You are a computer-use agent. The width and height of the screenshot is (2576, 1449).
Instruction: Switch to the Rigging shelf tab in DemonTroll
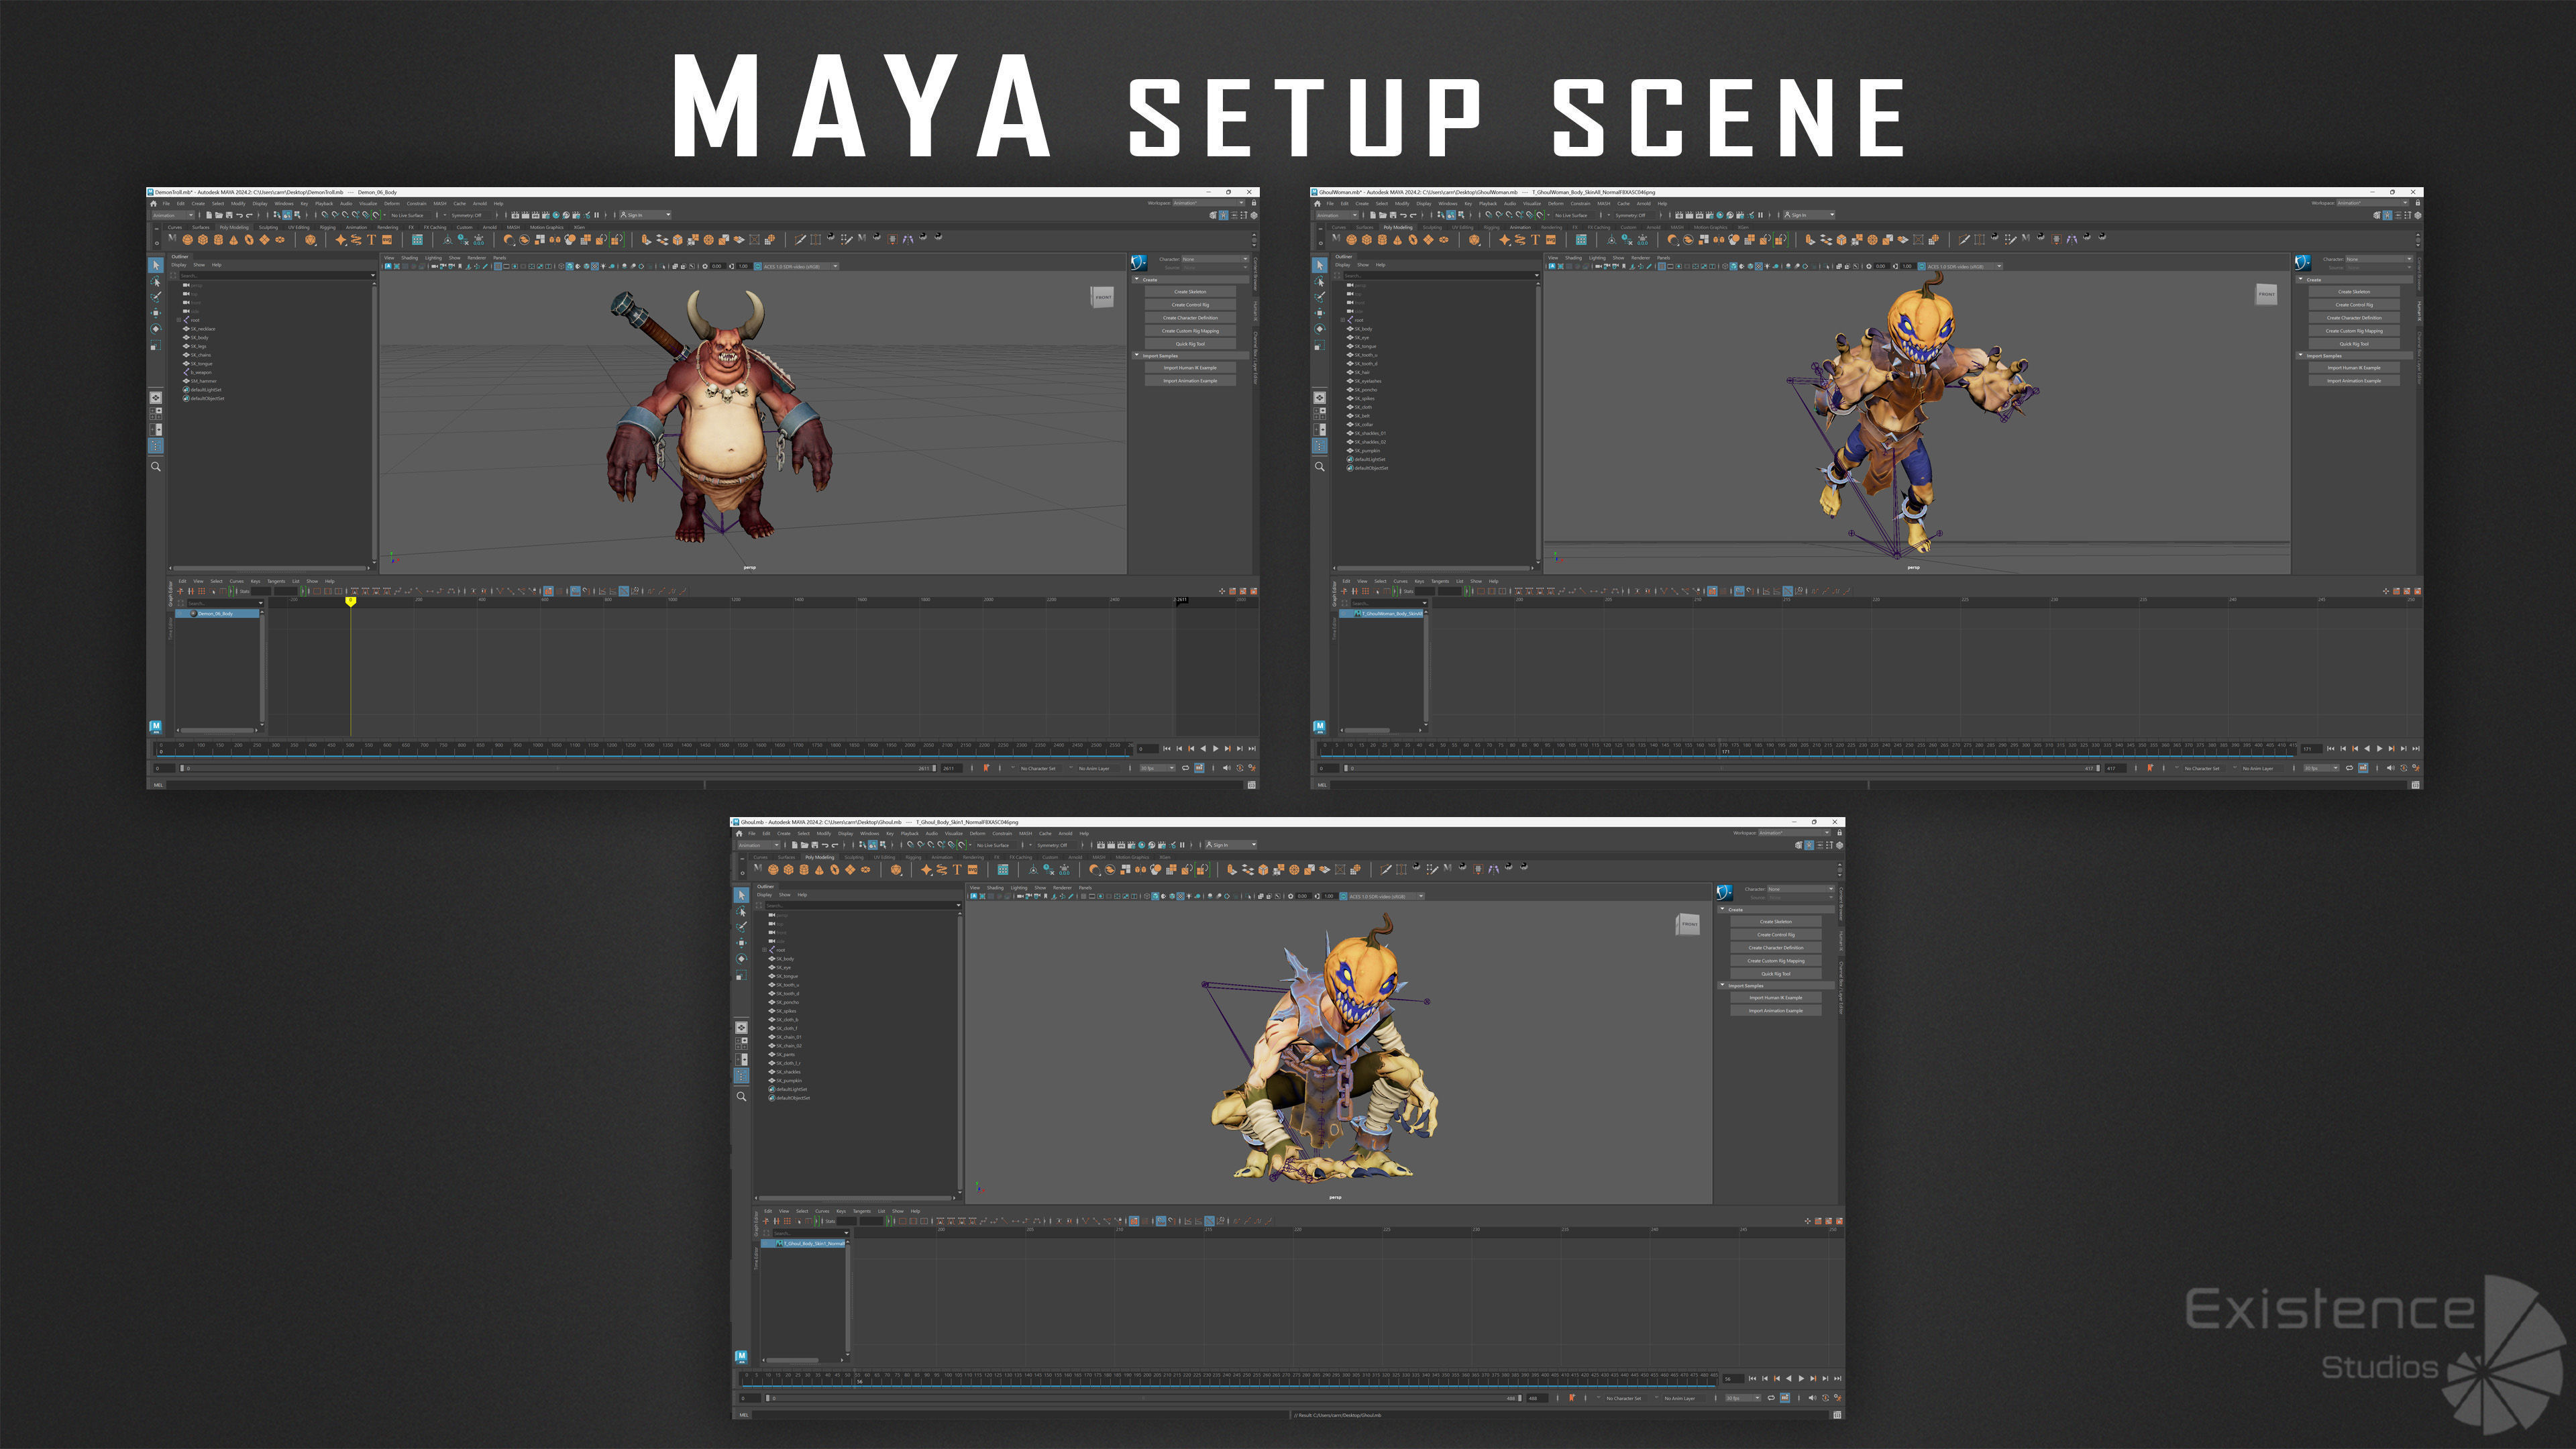[x=328, y=227]
